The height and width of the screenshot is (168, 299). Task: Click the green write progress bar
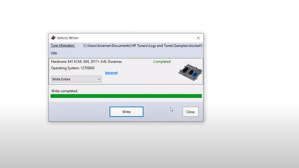126,96
